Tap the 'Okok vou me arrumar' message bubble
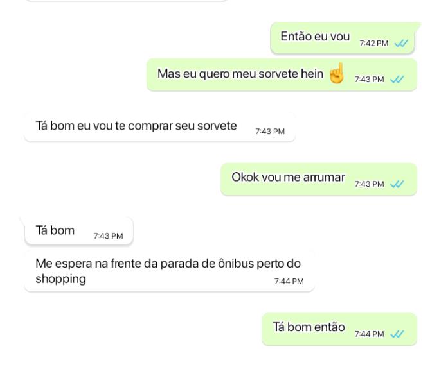 (288, 178)
